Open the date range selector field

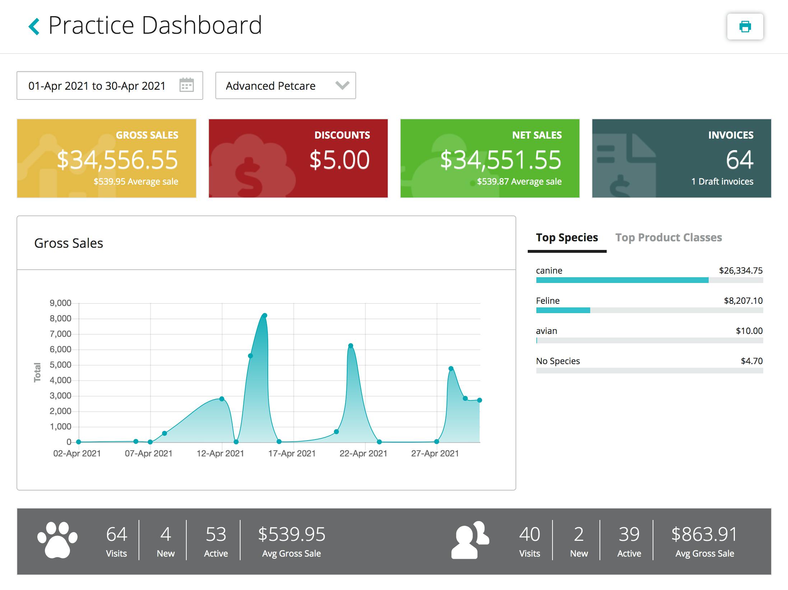97,85
